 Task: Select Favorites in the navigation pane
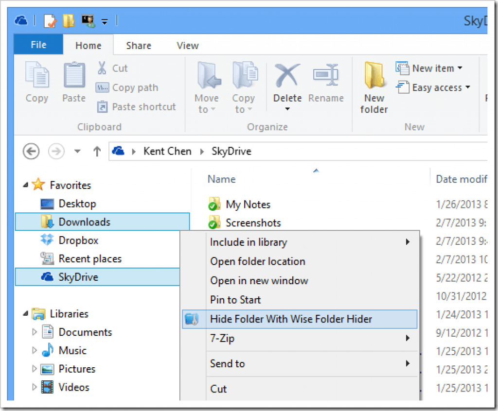click(71, 185)
